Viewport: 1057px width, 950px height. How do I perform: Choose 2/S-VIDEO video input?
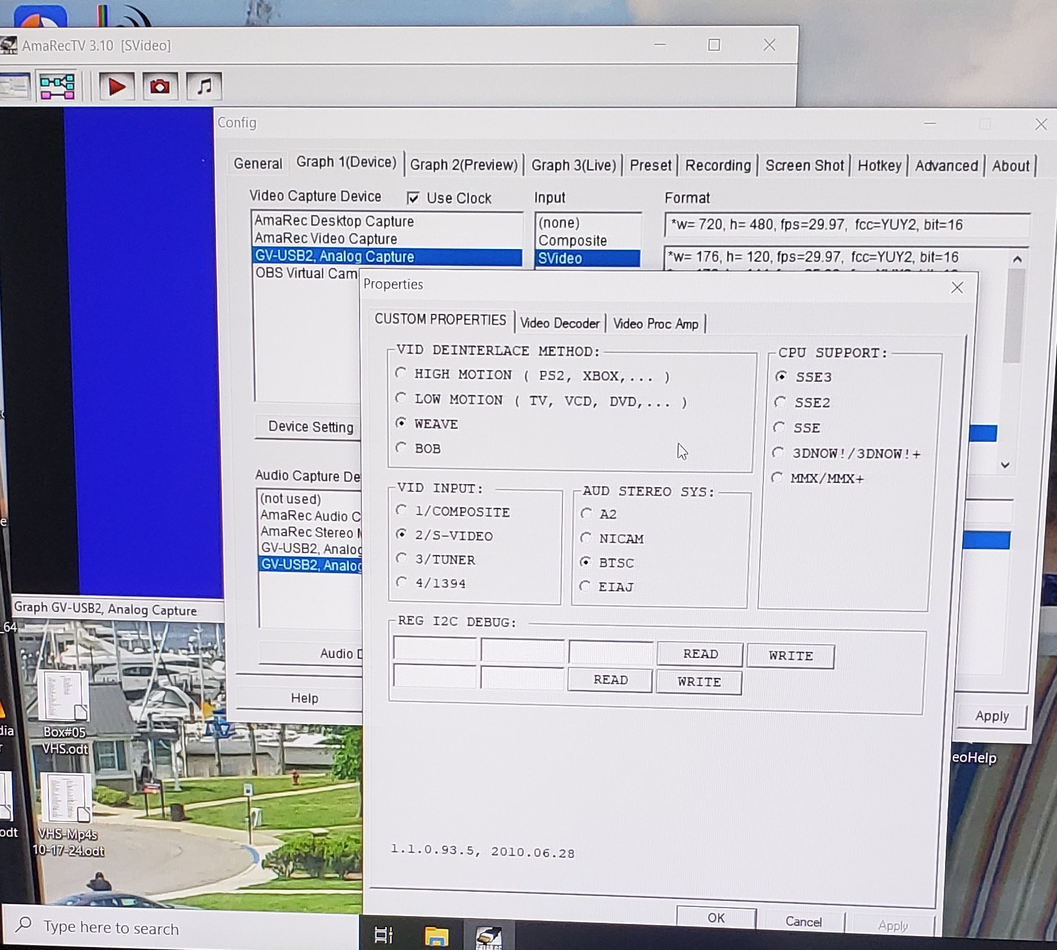[401, 534]
